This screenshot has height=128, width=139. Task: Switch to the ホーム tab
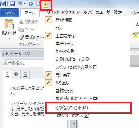tap(30, 13)
